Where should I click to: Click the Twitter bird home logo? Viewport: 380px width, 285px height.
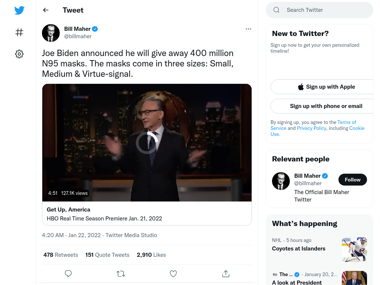[x=19, y=10]
